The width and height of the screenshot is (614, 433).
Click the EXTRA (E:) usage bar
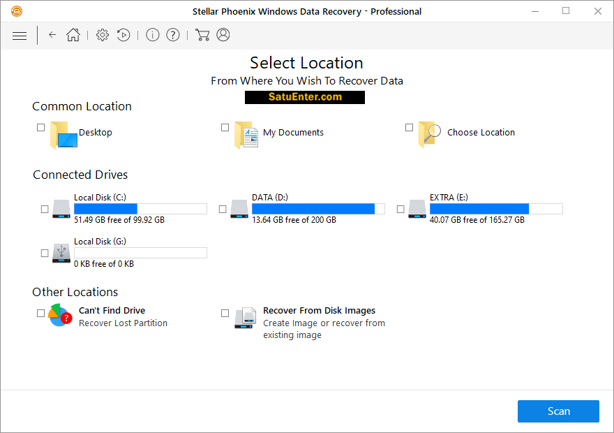(496, 209)
